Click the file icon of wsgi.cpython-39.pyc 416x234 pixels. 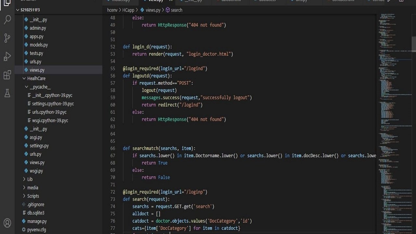(x=29, y=121)
